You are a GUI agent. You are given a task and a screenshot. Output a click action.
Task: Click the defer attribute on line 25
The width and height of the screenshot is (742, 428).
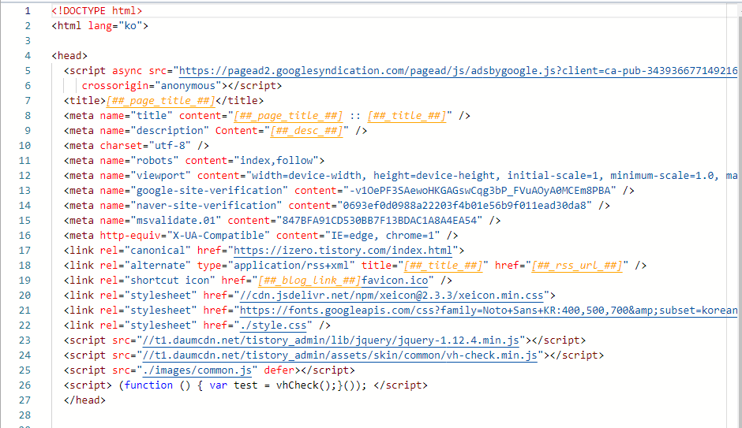(279, 370)
